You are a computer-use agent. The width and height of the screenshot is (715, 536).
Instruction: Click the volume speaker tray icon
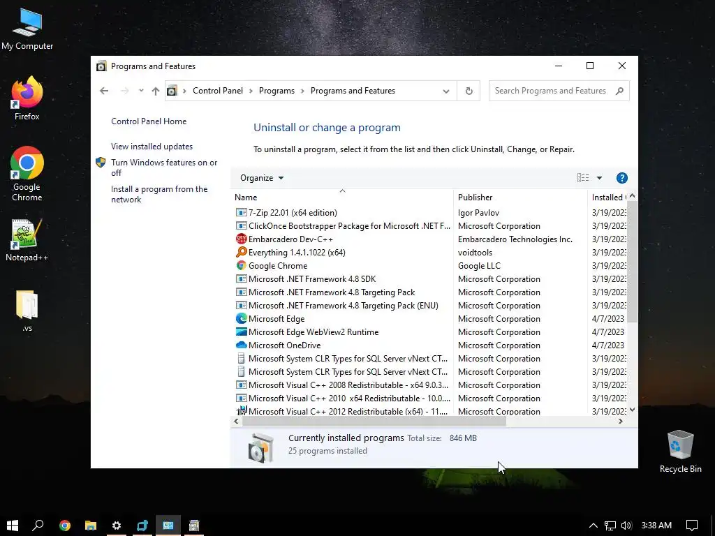click(x=626, y=525)
